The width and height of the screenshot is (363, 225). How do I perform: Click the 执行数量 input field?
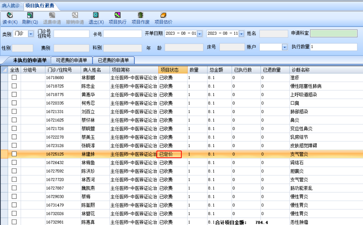334,47
